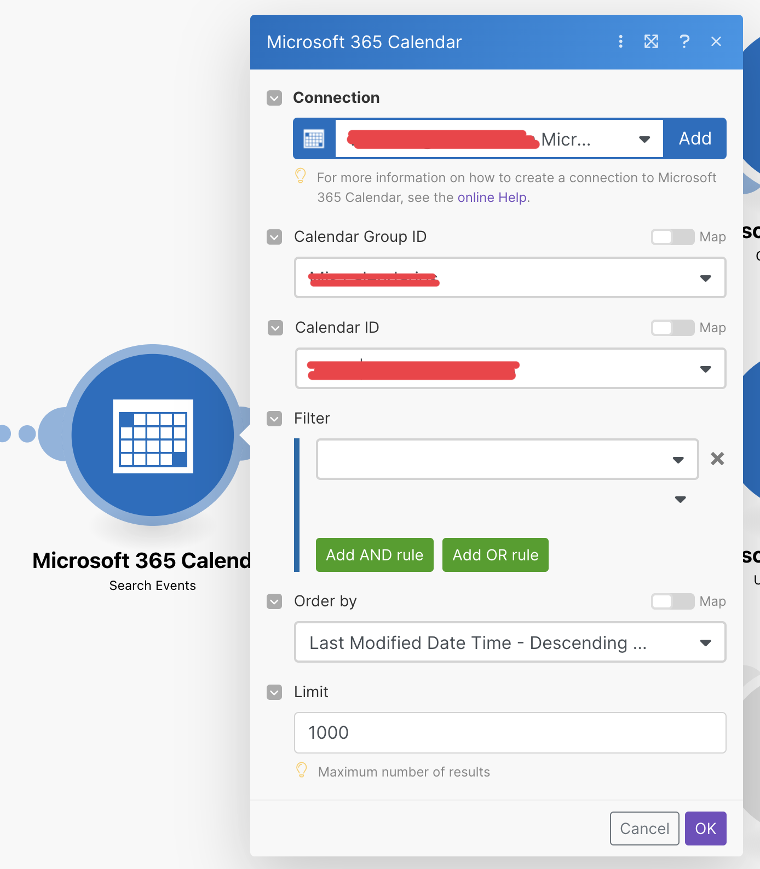Open the filter operator dropdown arrow

point(681,499)
